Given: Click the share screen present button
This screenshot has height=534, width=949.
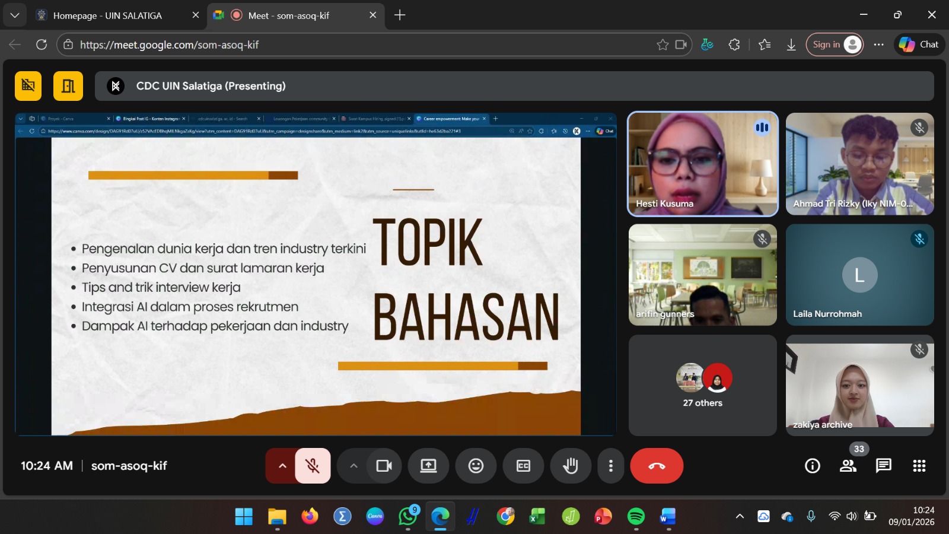Looking at the screenshot, I should pyautogui.click(x=428, y=466).
